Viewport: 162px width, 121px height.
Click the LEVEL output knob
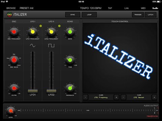(11, 111)
